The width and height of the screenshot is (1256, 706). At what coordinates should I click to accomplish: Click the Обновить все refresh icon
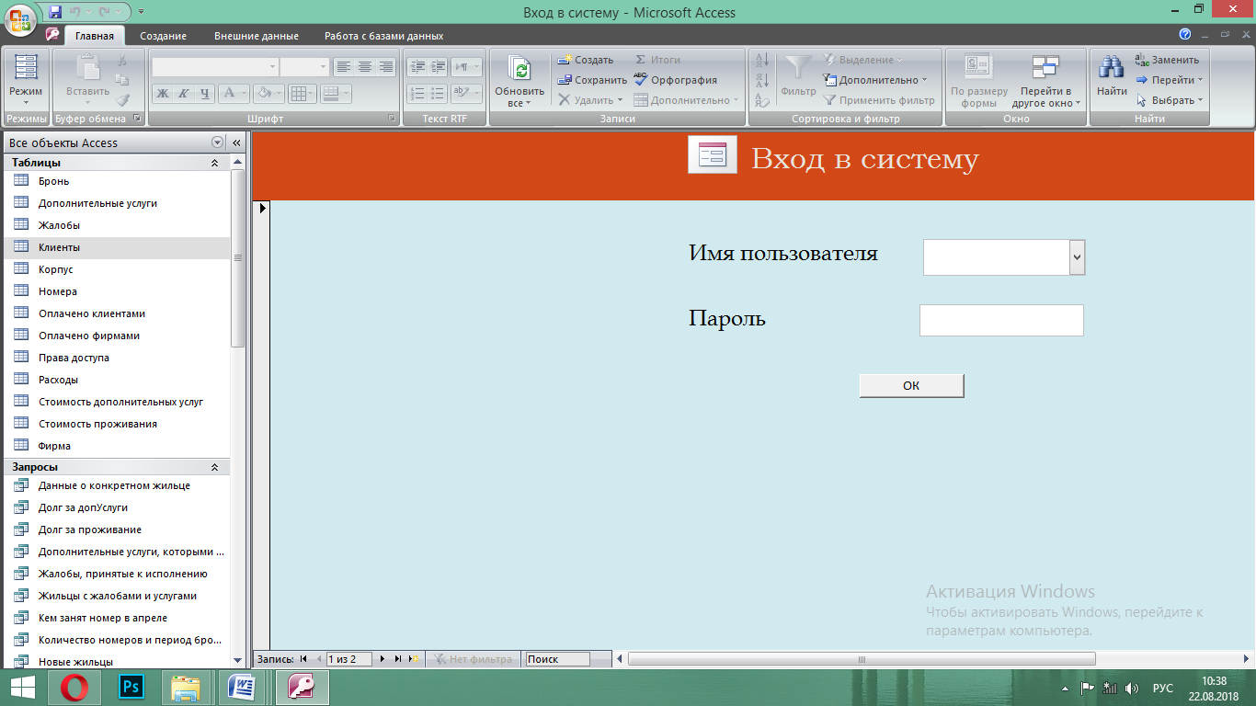pos(520,69)
